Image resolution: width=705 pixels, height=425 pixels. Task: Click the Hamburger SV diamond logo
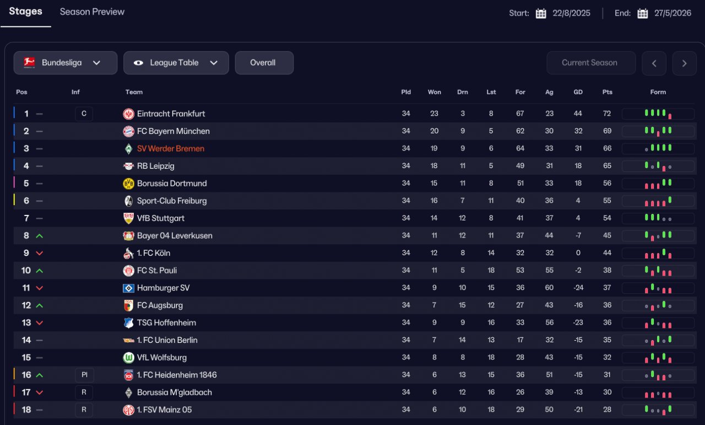click(x=128, y=288)
